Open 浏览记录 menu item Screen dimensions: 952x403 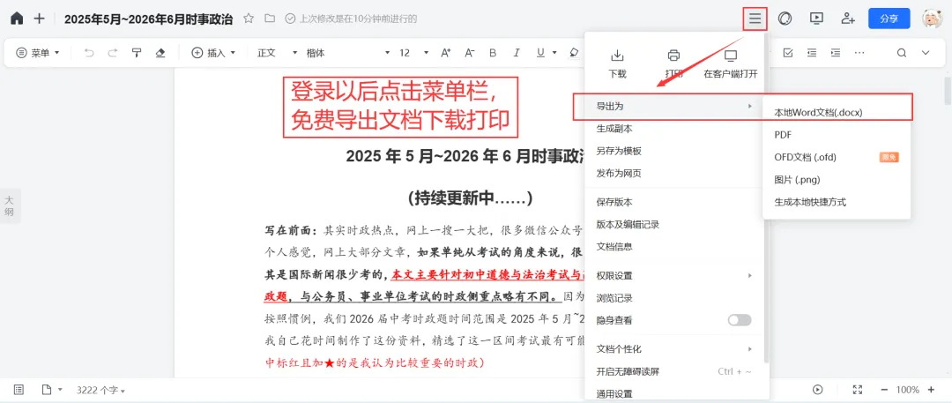673,298
